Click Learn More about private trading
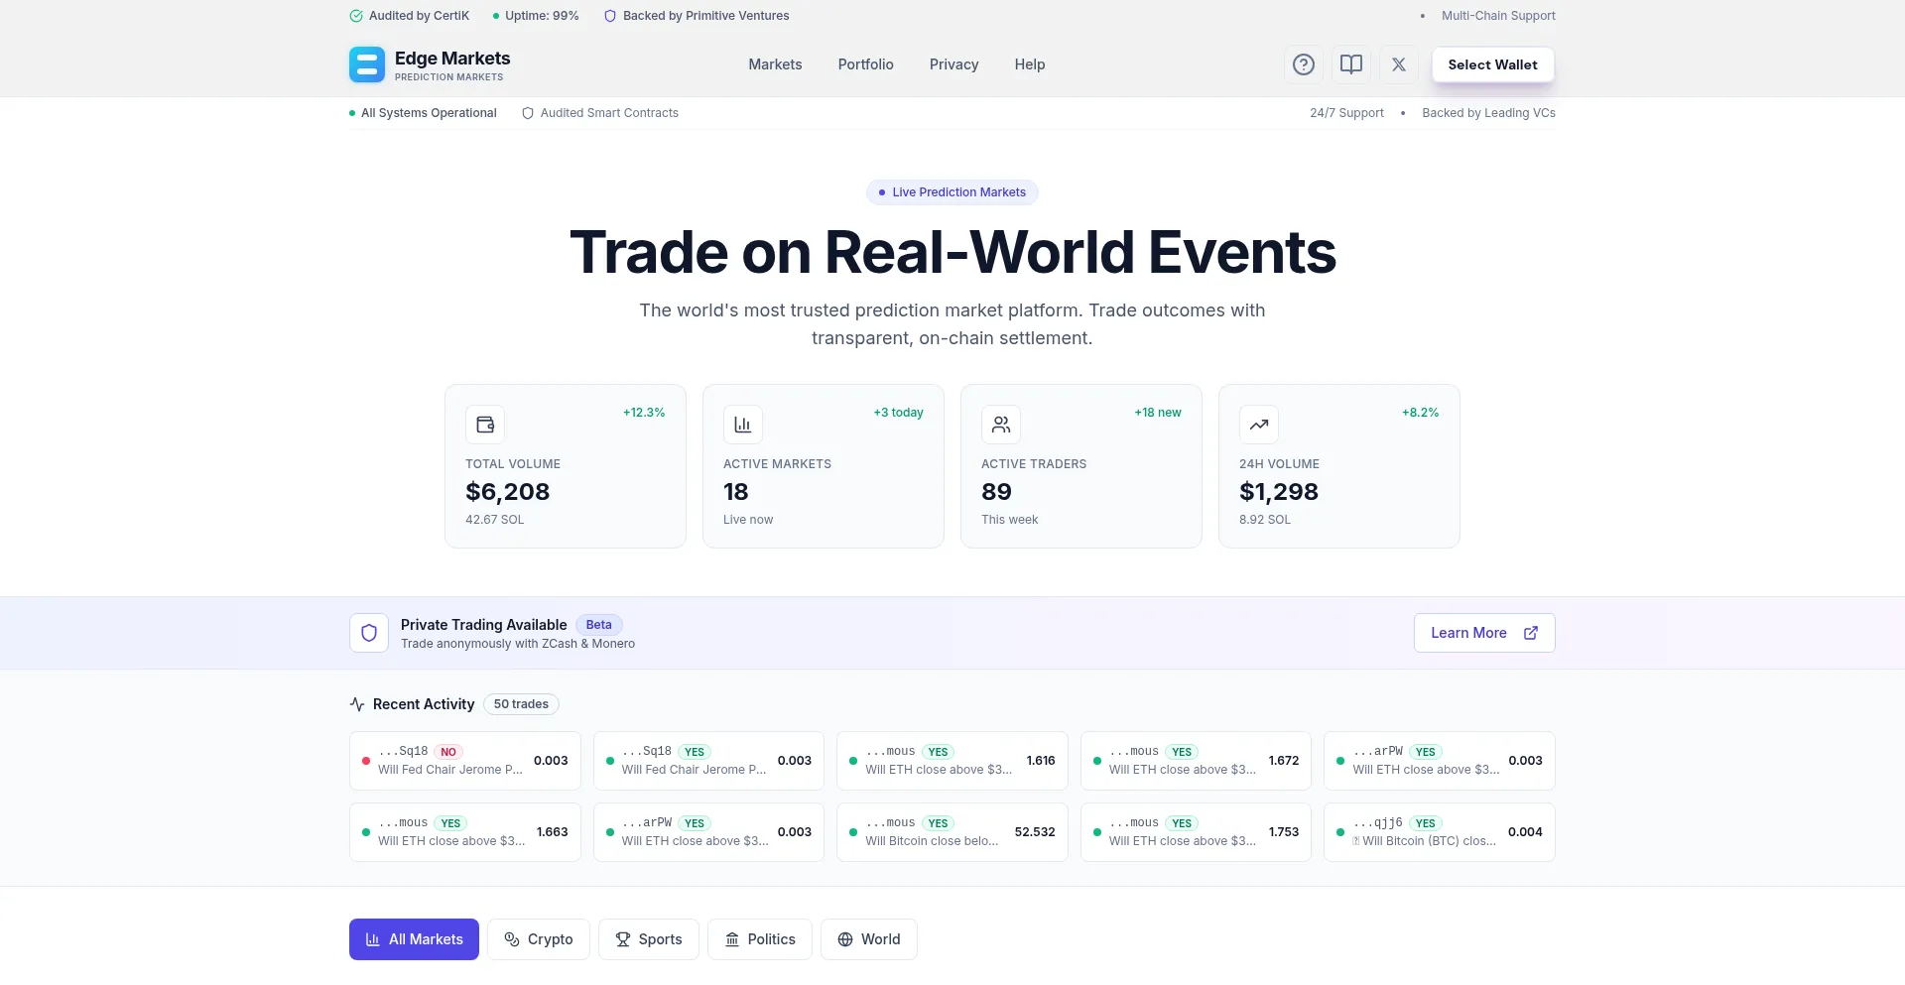The height and width of the screenshot is (985, 1905). pos(1483,633)
